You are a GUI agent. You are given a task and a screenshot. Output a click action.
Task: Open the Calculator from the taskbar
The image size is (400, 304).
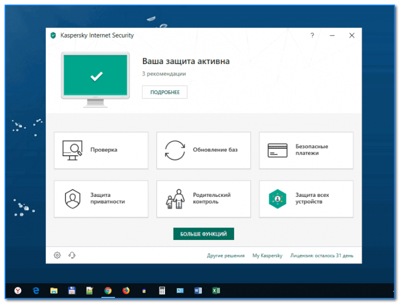(x=162, y=290)
